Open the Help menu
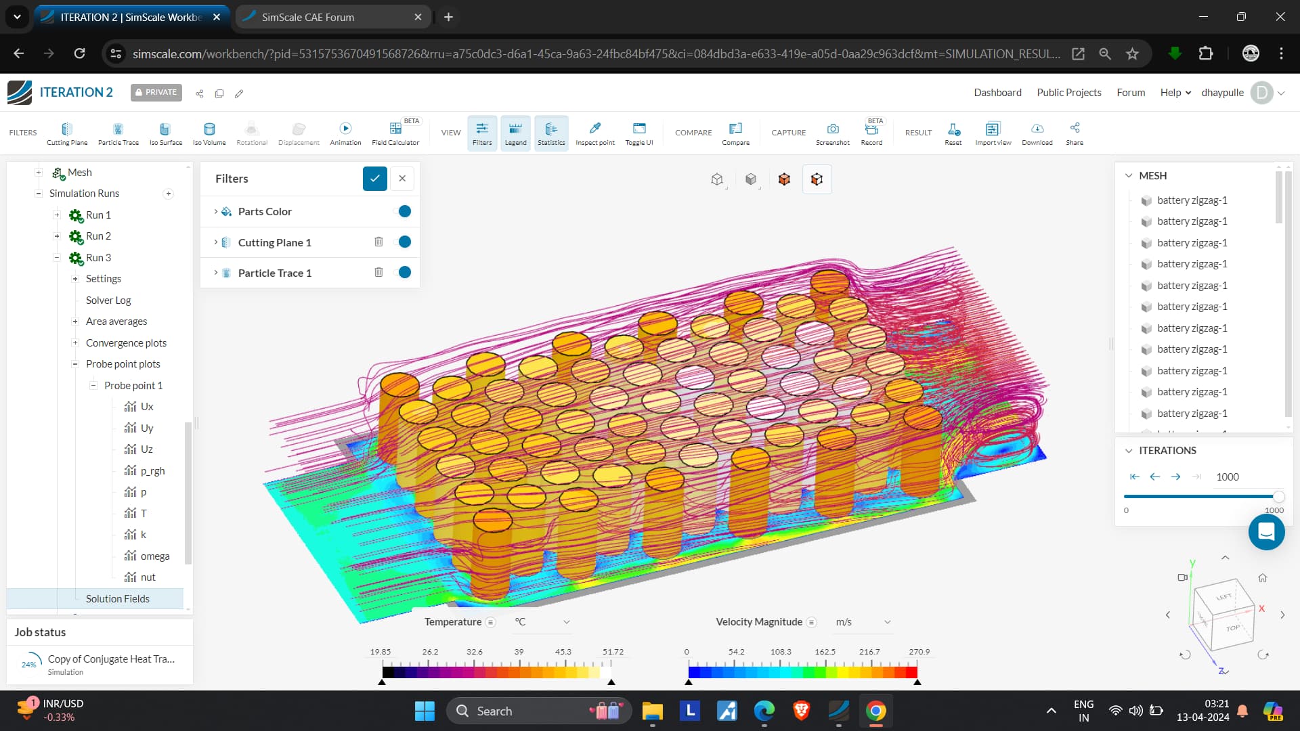1300x731 pixels. (x=1175, y=93)
